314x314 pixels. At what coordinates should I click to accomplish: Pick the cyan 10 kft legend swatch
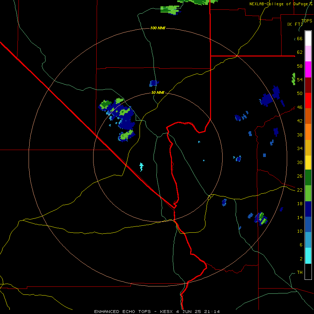308,256
